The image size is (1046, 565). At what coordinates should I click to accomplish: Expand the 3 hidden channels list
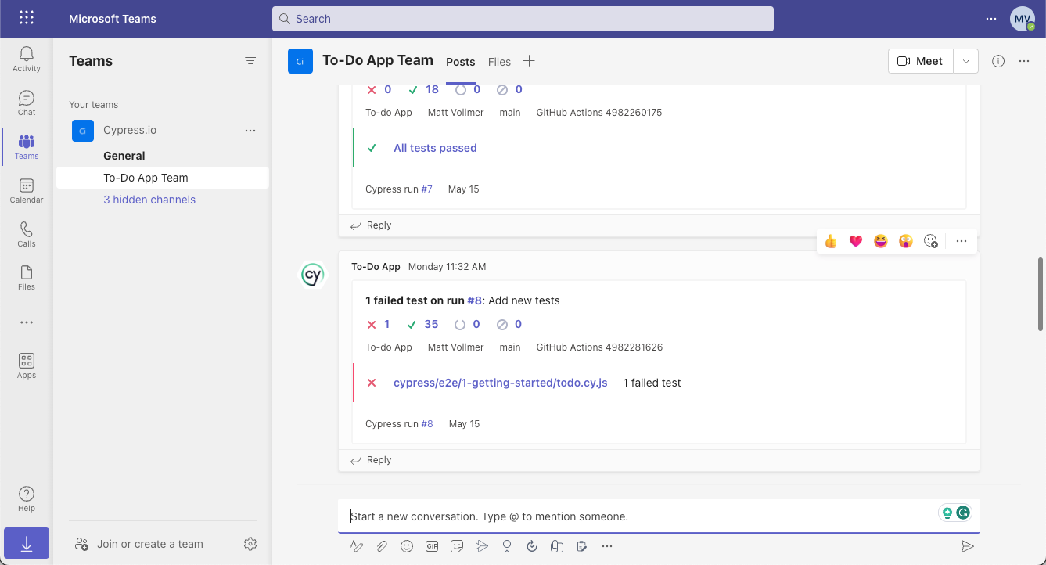tap(149, 200)
